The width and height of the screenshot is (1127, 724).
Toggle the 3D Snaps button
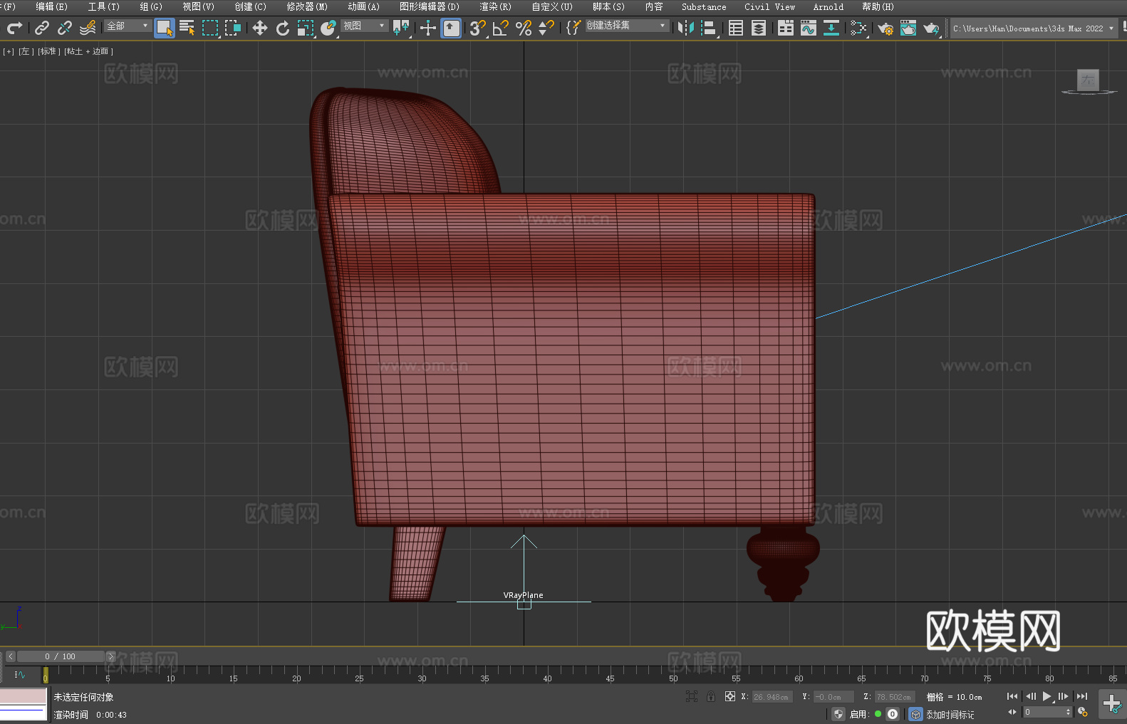click(477, 28)
